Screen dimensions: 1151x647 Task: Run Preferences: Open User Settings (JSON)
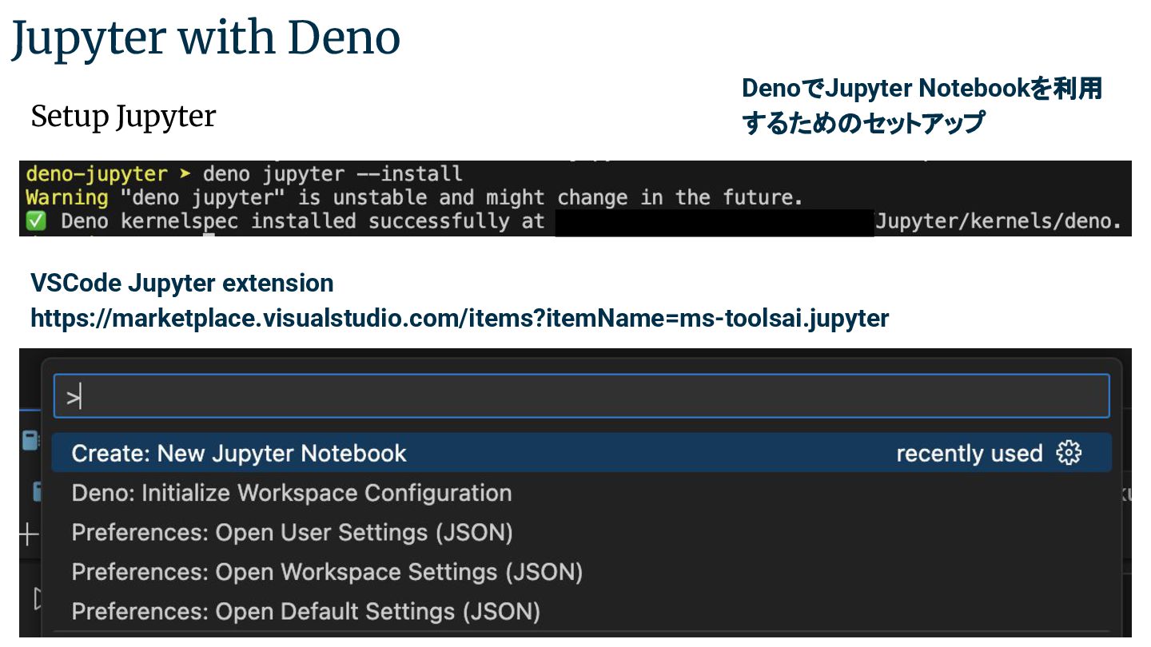click(292, 532)
